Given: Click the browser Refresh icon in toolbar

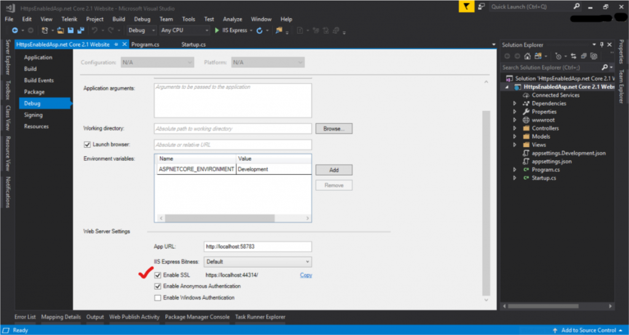Looking at the screenshot, I should point(260,31).
